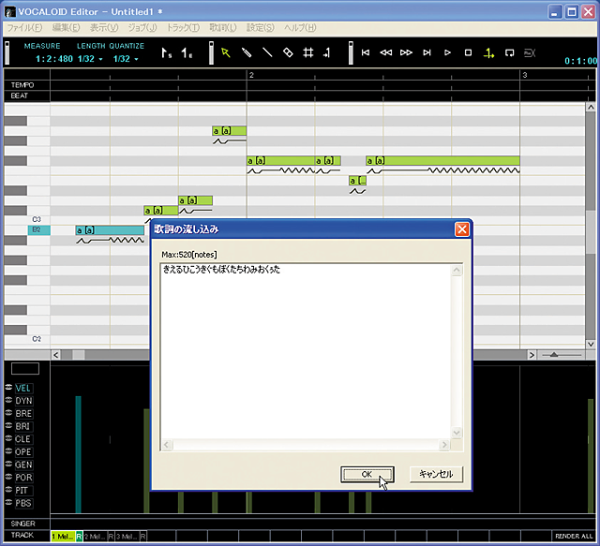The height and width of the screenshot is (546, 600).
Task: Toggle the yellow auto-scroll icon
Action: (x=488, y=53)
